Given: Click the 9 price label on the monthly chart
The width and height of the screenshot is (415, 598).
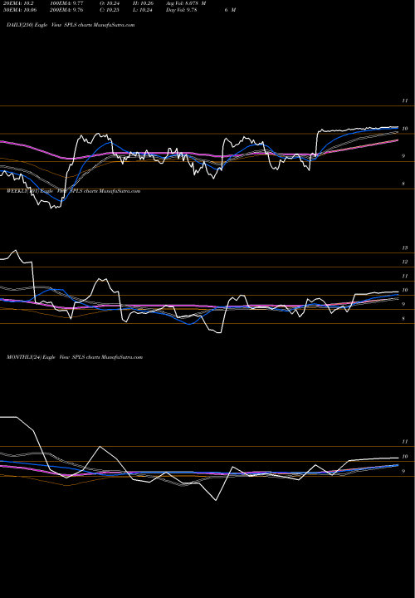Looking at the screenshot, I should [x=403, y=472].
